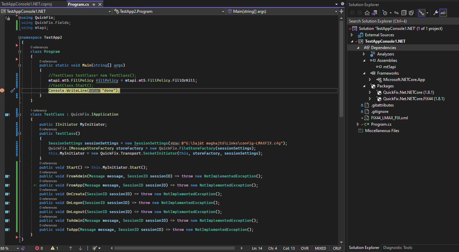Viewport: 459px width, 252px height.
Task: Click the Back arrow in Solution Explorer
Action: [x=352, y=13]
